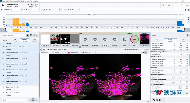The image size is (190, 103).
Task: Toggle the fx filter expression button
Action: tap(28, 35)
